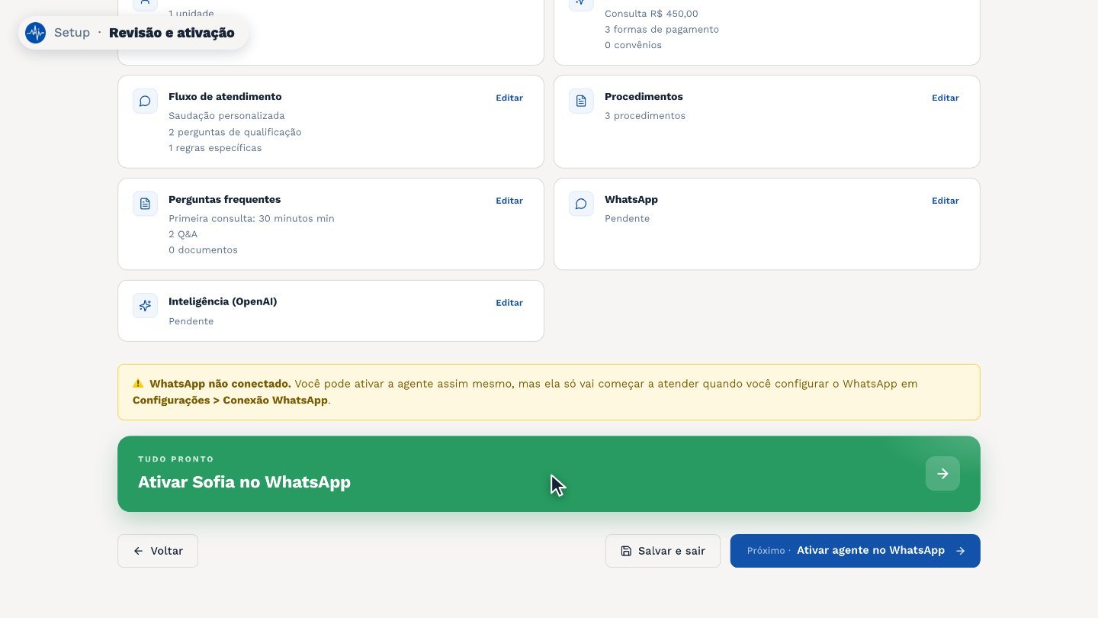Click 3 formas de pagamento text
The height and width of the screenshot is (618, 1098).
[x=662, y=30]
